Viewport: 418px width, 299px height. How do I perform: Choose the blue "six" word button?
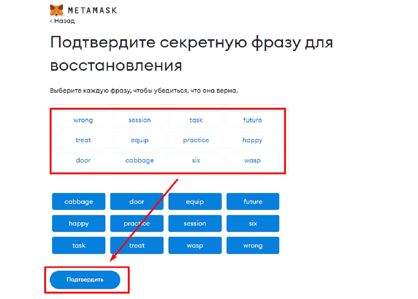[x=253, y=223]
